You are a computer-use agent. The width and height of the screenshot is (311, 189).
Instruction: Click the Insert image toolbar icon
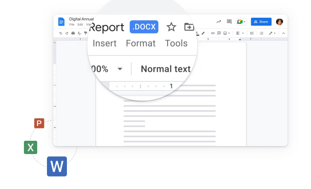coord(225,33)
